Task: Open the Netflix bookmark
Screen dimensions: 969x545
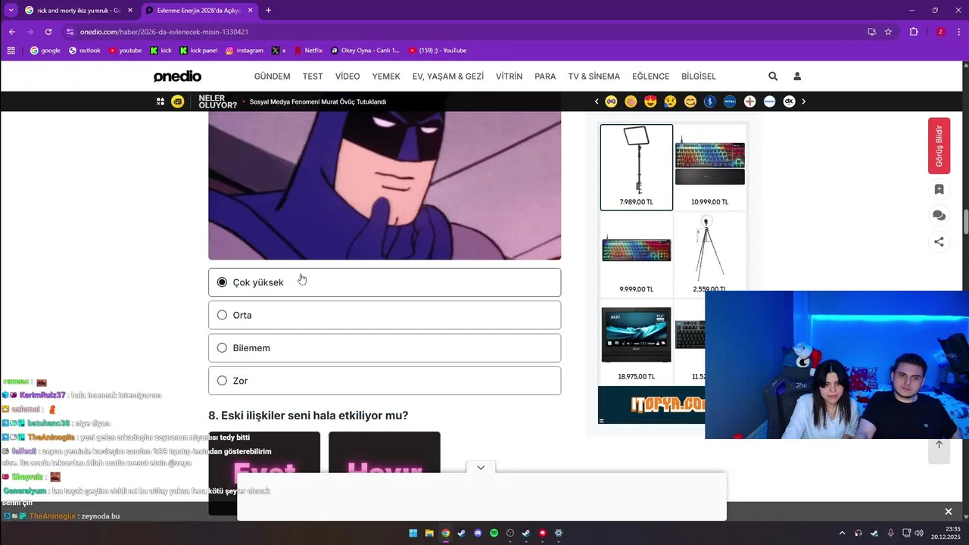Action: (x=309, y=51)
